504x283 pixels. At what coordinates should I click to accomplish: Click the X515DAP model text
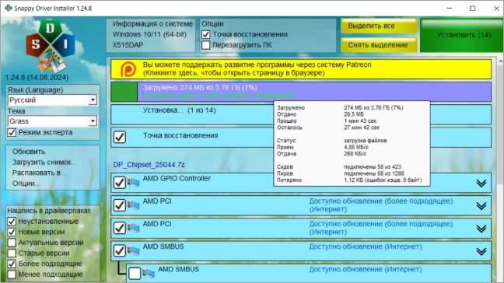pyautogui.click(x=128, y=45)
